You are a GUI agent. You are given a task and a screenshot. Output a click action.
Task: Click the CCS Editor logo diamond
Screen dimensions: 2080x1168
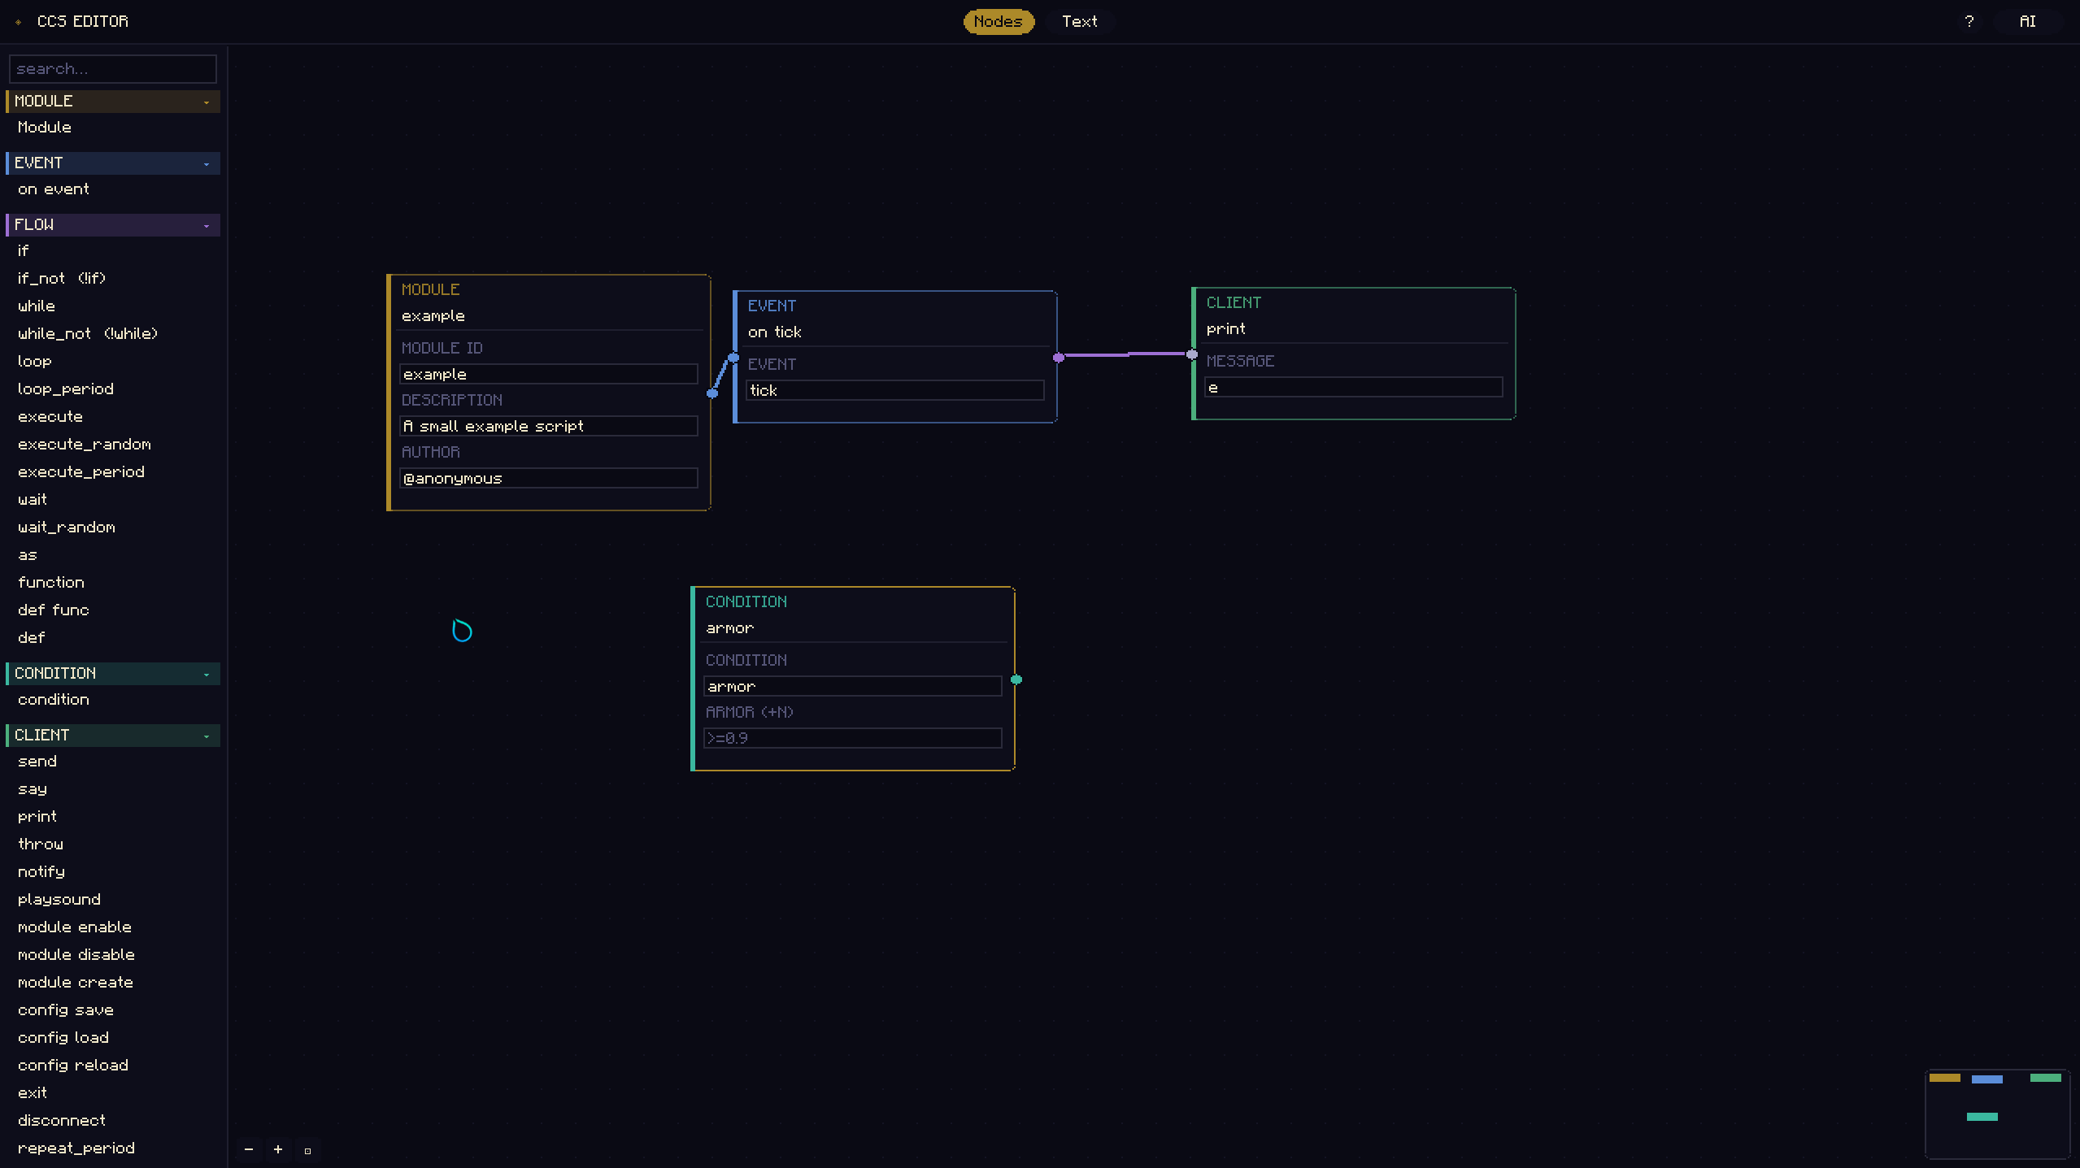[x=19, y=22]
